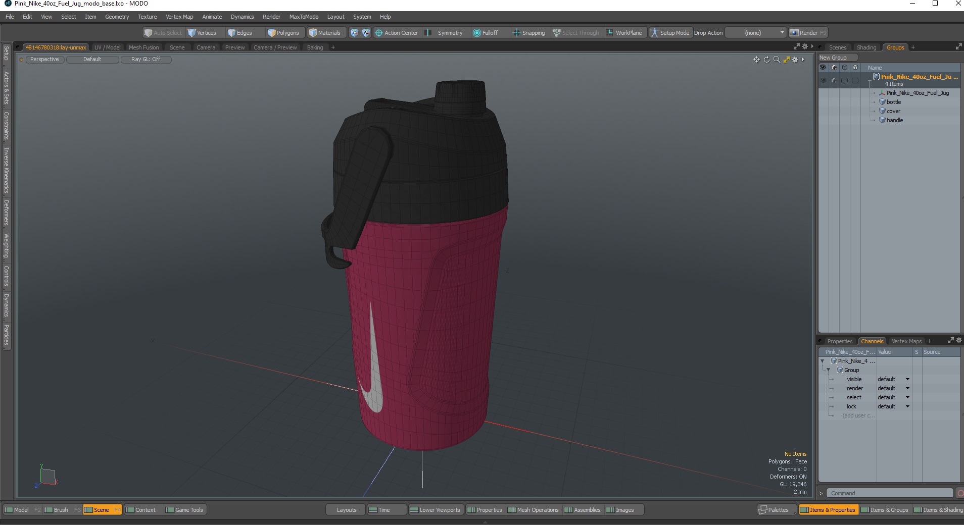Expand the Channels panel with arrows icon
The width and height of the screenshot is (964, 525).
pos(950,341)
